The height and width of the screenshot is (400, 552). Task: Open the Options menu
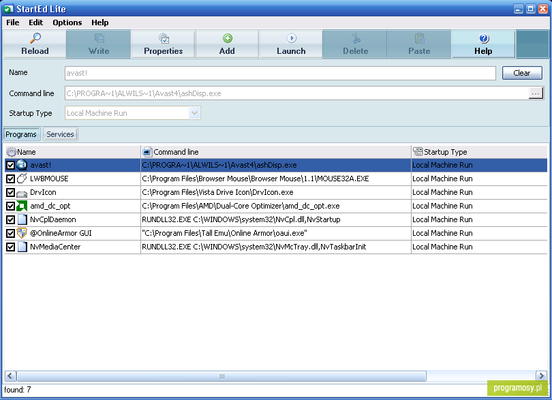[x=67, y=22]
